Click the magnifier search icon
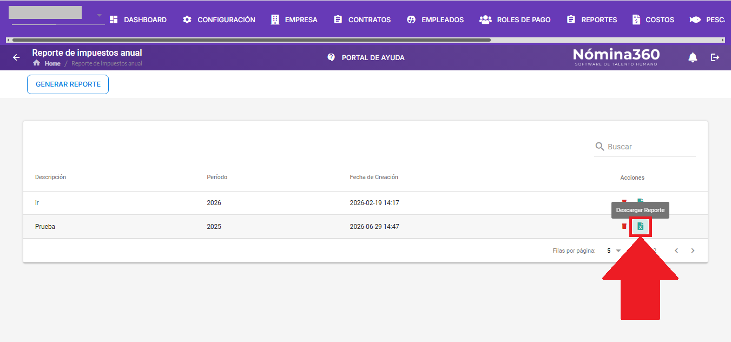The height and width of the screenshot is (342, 731). click(600, 147)
